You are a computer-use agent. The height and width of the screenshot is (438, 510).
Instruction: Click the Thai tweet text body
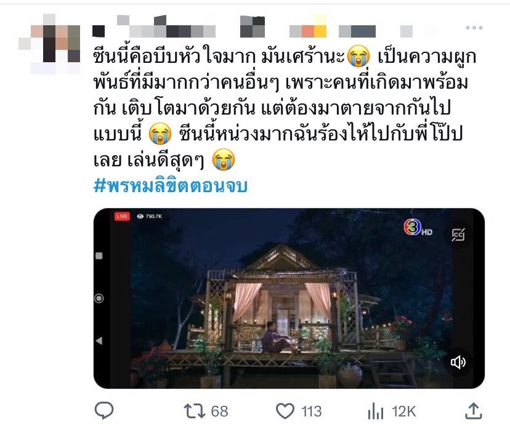285,108
